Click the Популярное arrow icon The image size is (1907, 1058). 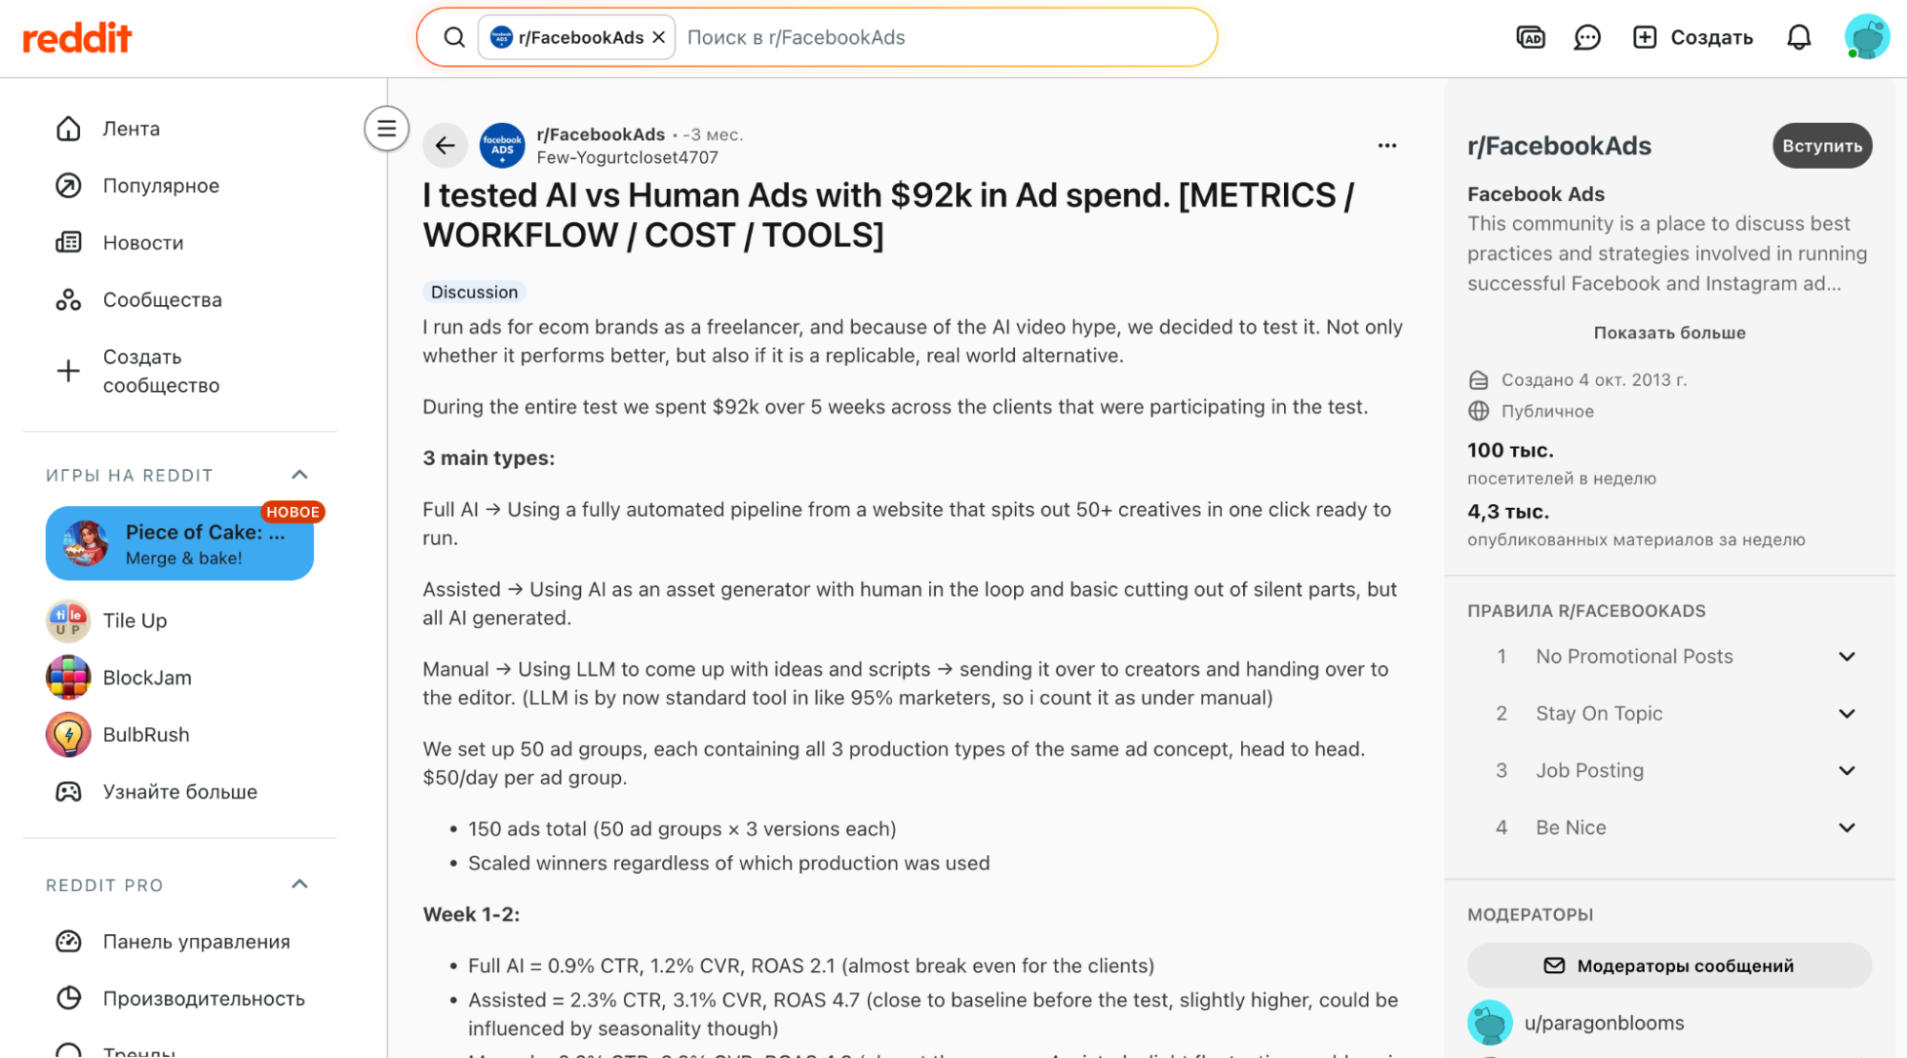click(x=69, y=186)
